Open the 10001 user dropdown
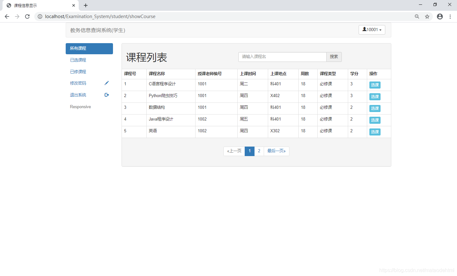457x276 pixels. (372, 30)
